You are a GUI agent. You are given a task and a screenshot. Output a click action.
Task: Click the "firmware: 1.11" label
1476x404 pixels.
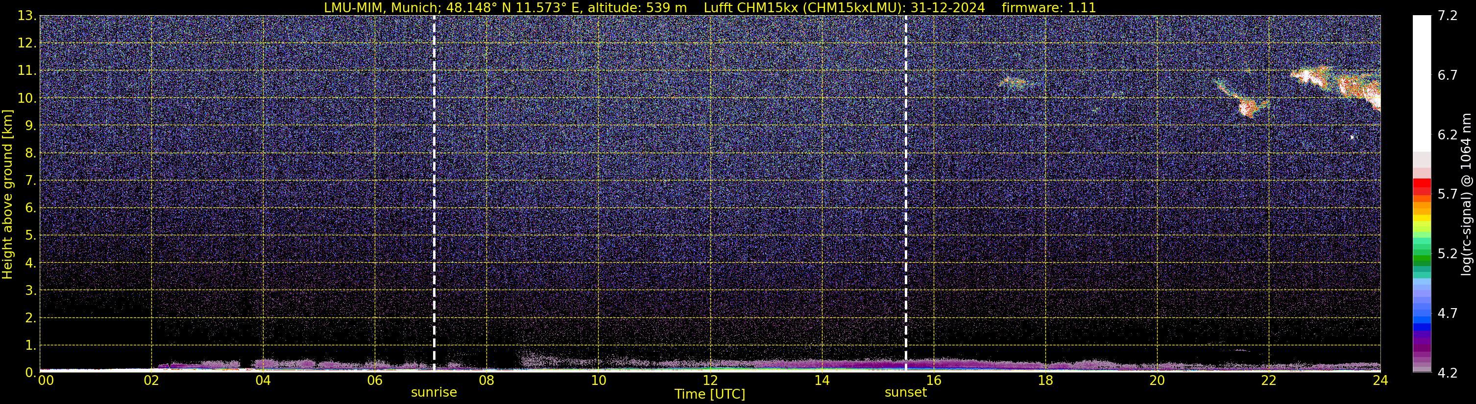click(1048, 7)
